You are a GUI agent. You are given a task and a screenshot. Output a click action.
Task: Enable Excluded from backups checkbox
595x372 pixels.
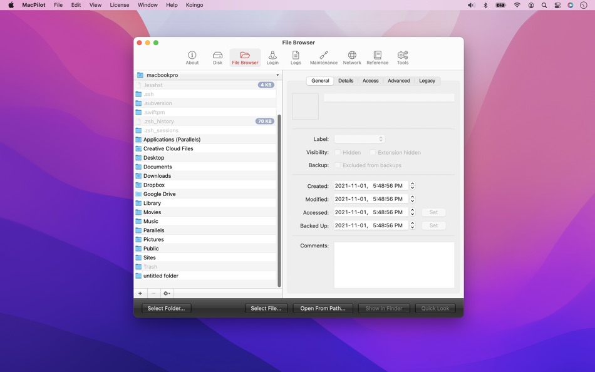338,165
